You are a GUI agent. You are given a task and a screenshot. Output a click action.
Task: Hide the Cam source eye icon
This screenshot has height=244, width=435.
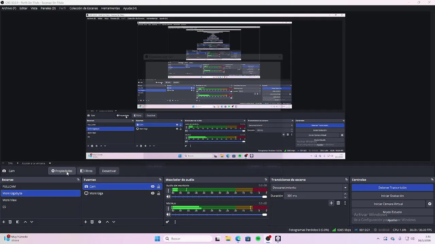(153, 186)
